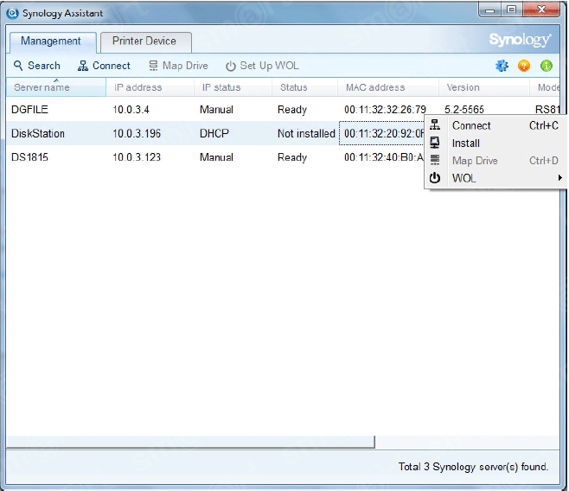Image resolution: width=569 pixels, height=491 pixels.
Task: Click WOL power icon in context menu
Action: 435,178
